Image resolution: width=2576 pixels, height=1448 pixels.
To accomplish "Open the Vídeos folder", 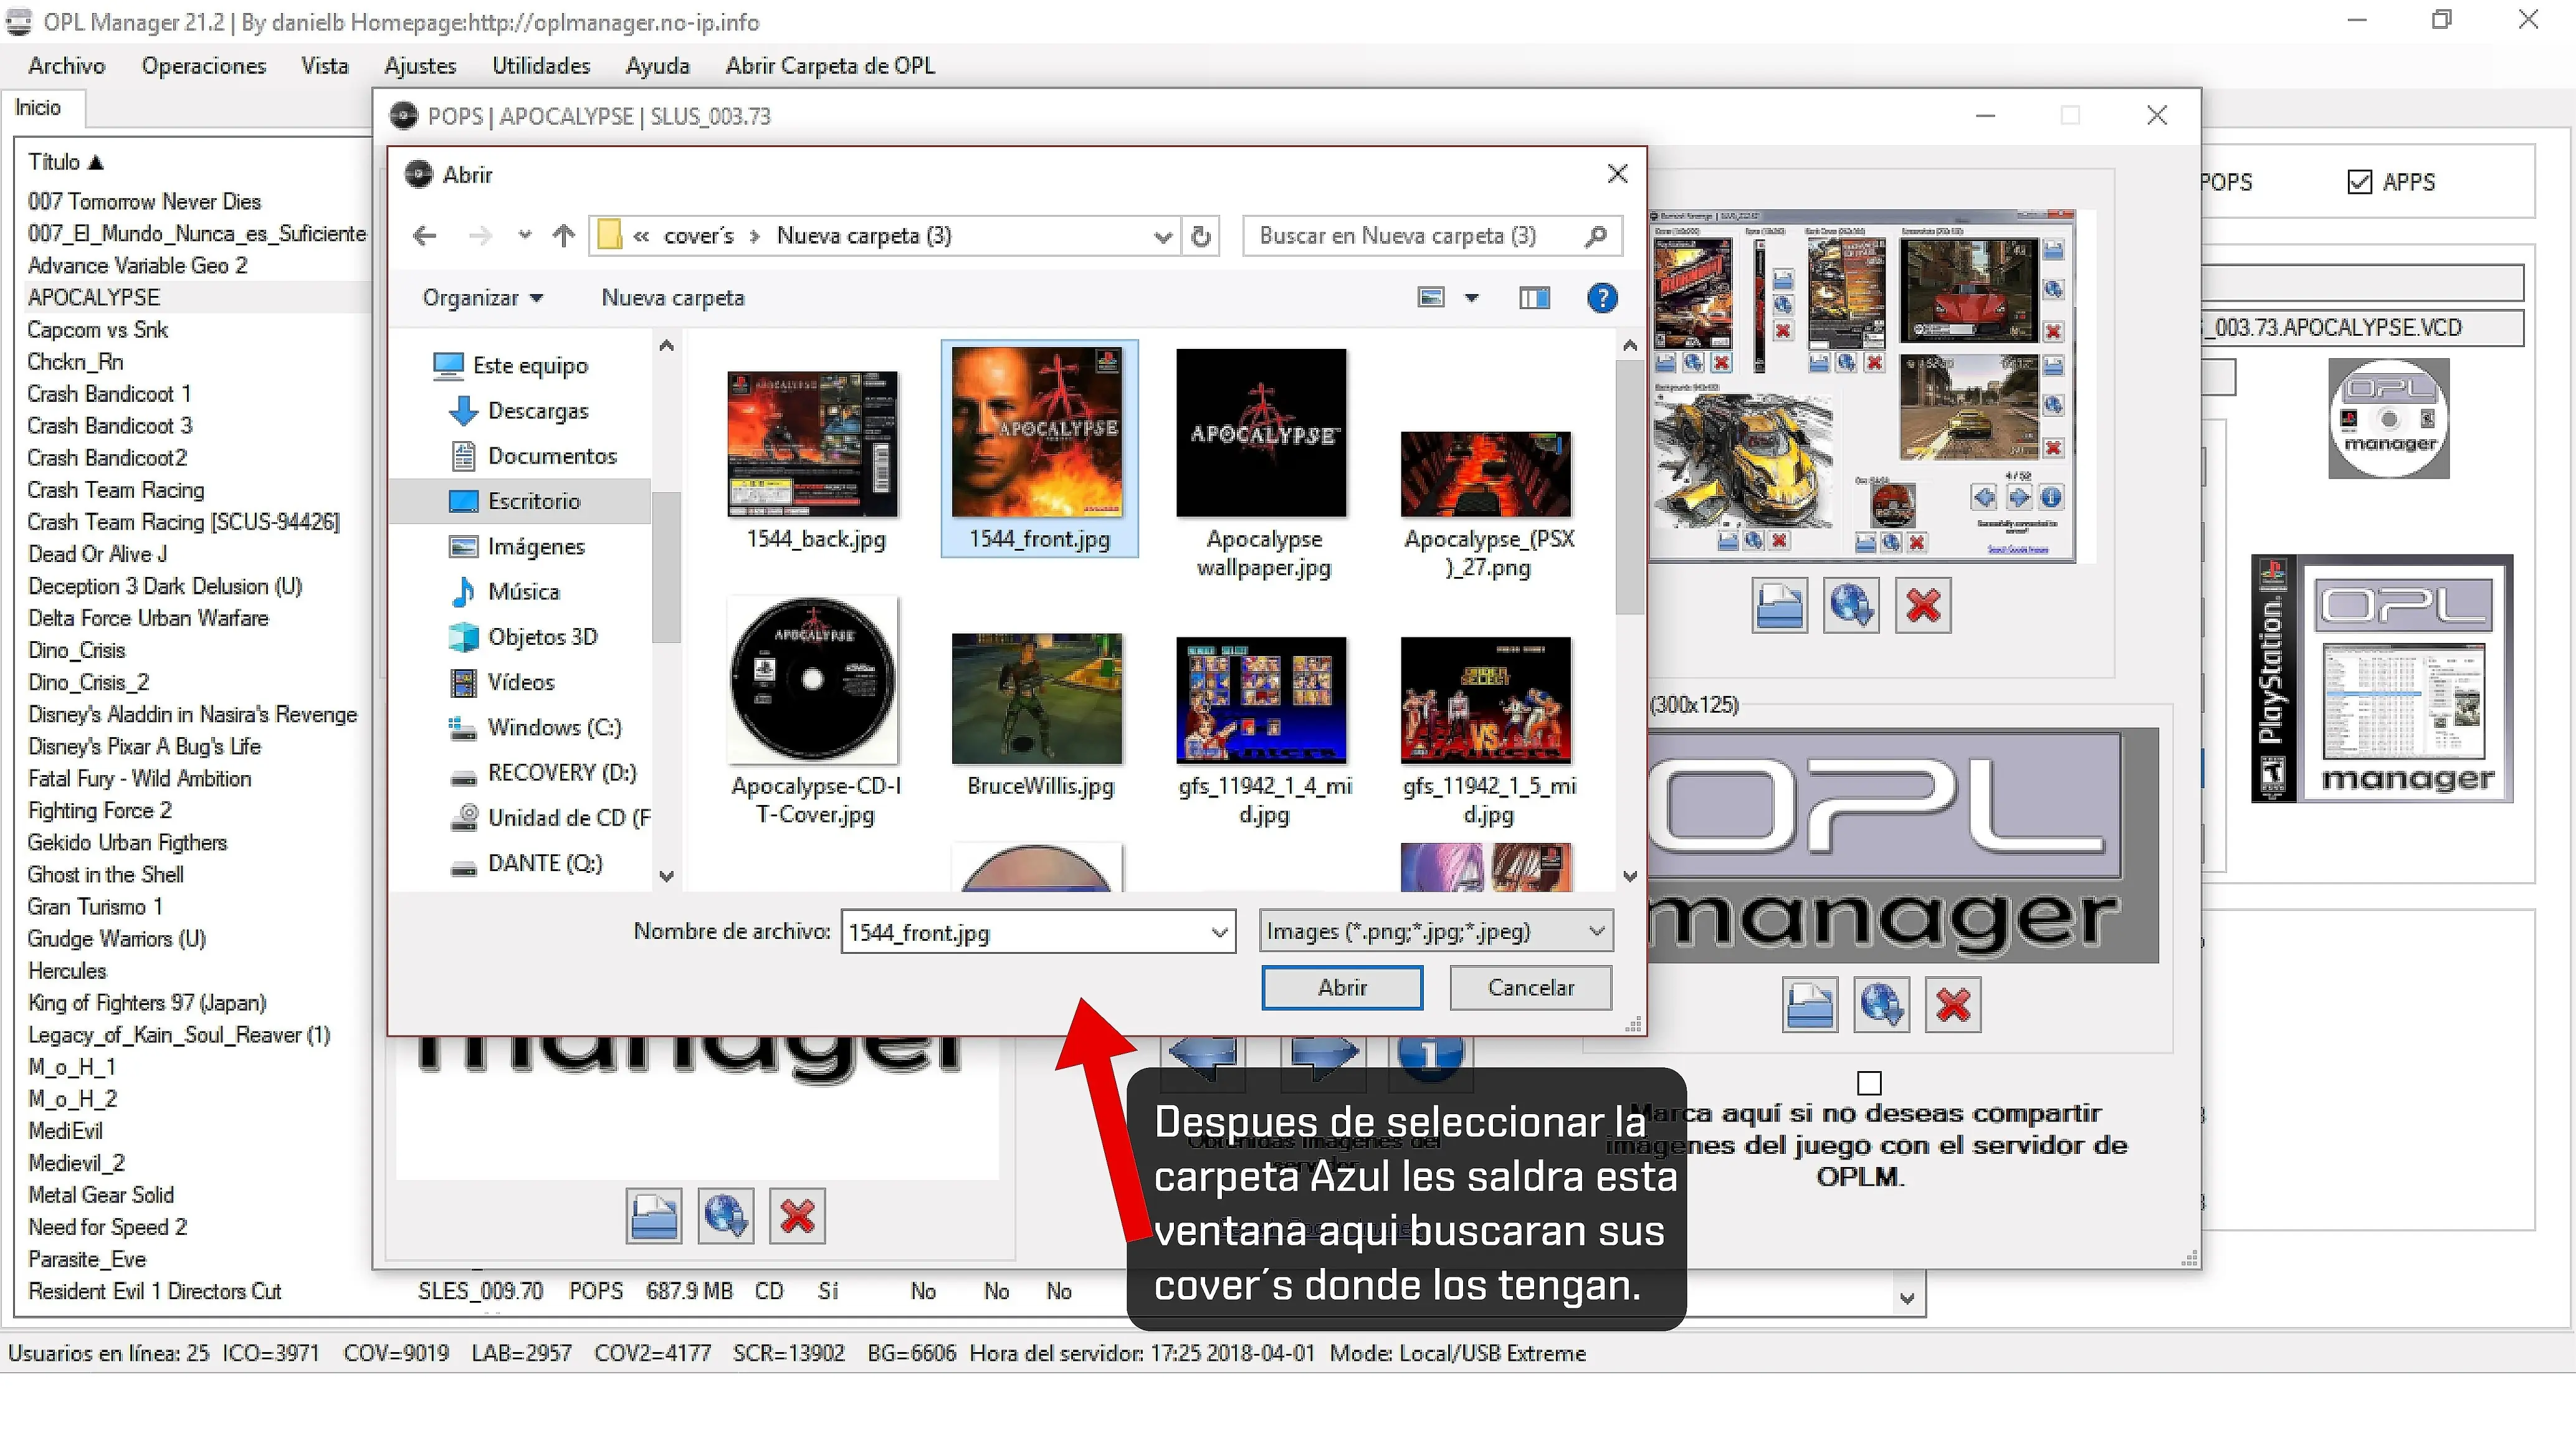I will click(x=501, y=682).
